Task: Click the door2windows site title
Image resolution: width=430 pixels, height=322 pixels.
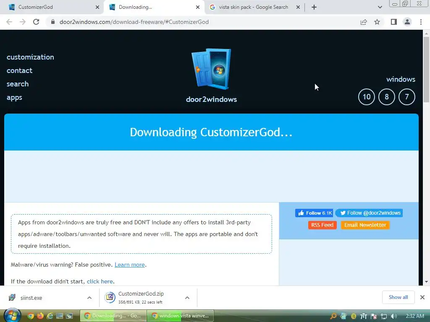Action: coord(211,99)
